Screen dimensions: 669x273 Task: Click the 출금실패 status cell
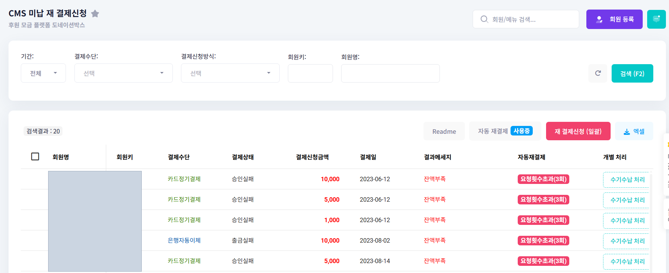point(243,240)
